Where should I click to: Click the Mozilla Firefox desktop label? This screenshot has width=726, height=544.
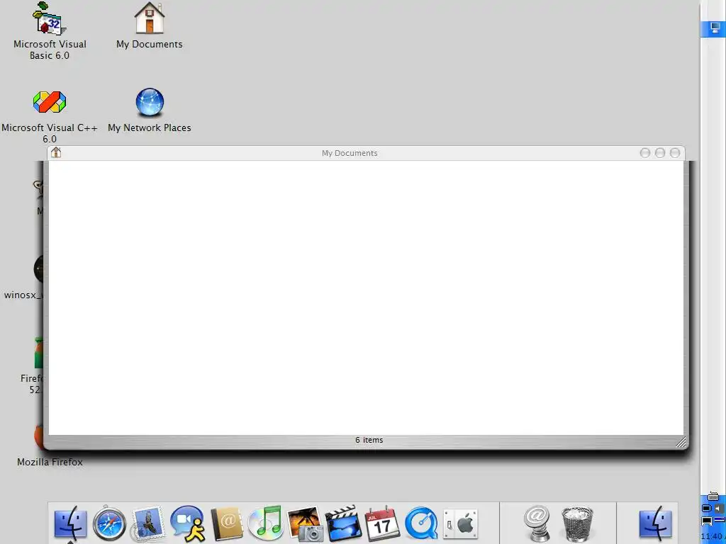coord(50,462)
